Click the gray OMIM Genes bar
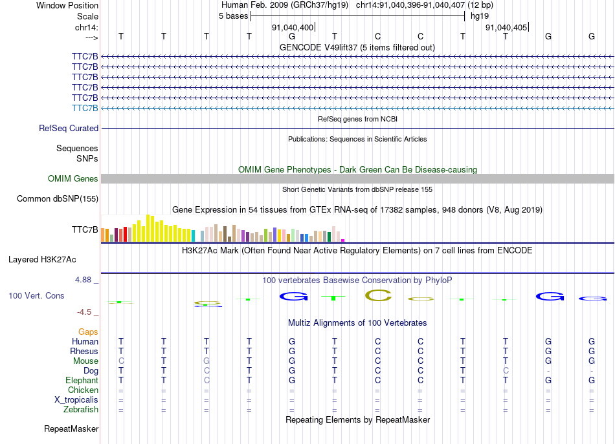 point(357,178)
